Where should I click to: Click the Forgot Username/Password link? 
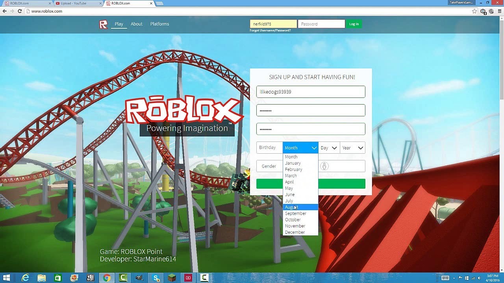coord(270,30)
